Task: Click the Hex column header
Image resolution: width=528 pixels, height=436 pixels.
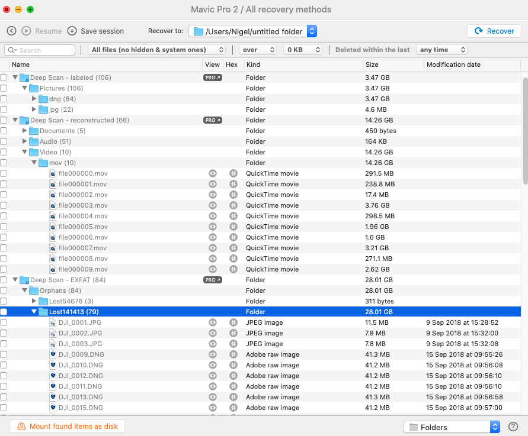Action: pyautogui.click(x=232, y=64)
